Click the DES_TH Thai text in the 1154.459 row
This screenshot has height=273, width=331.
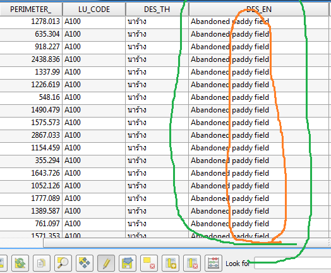coord(137,148)
